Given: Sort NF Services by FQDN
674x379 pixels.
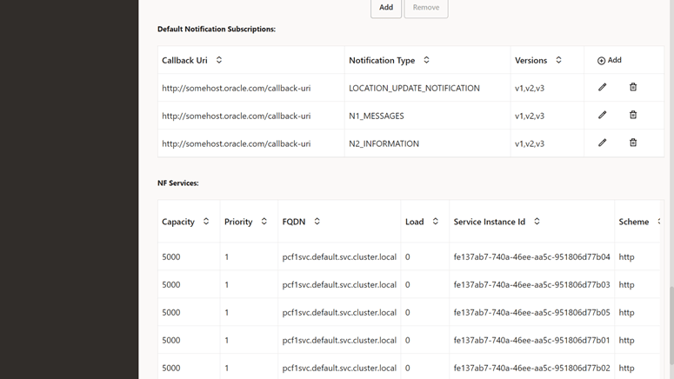Looking at the screenshot, I should [317, 222].
